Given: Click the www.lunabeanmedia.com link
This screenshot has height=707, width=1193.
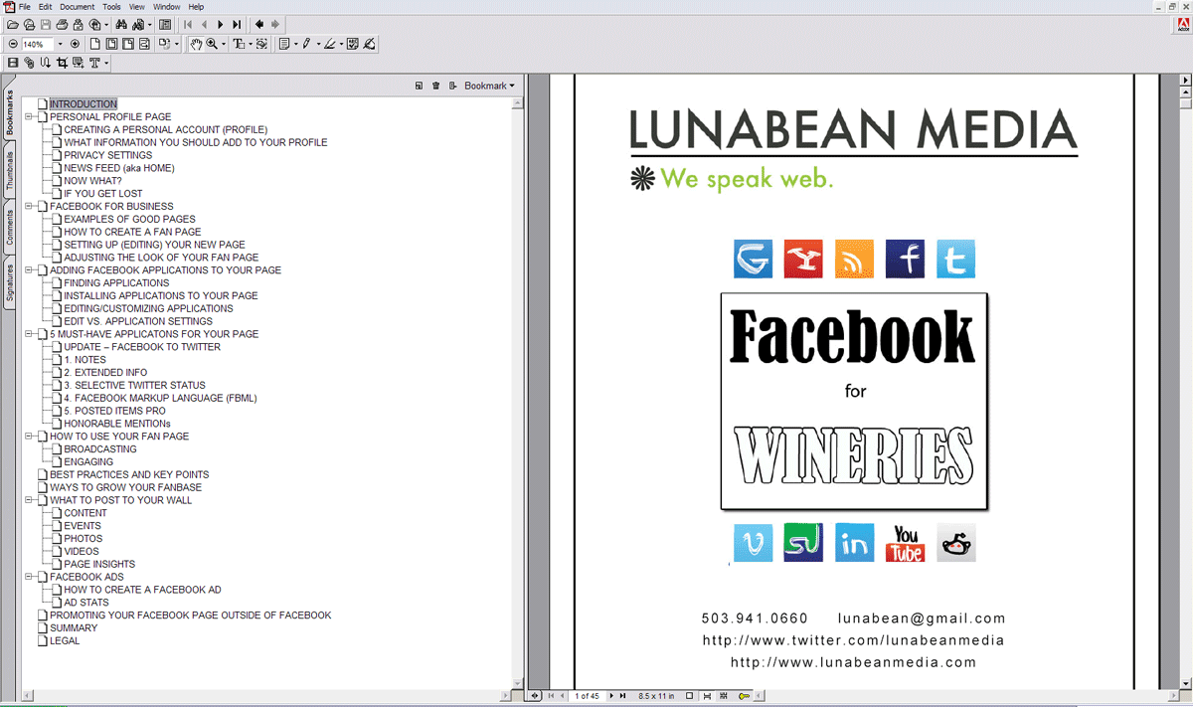Looking at the screenshot, I should pos(853,662).
